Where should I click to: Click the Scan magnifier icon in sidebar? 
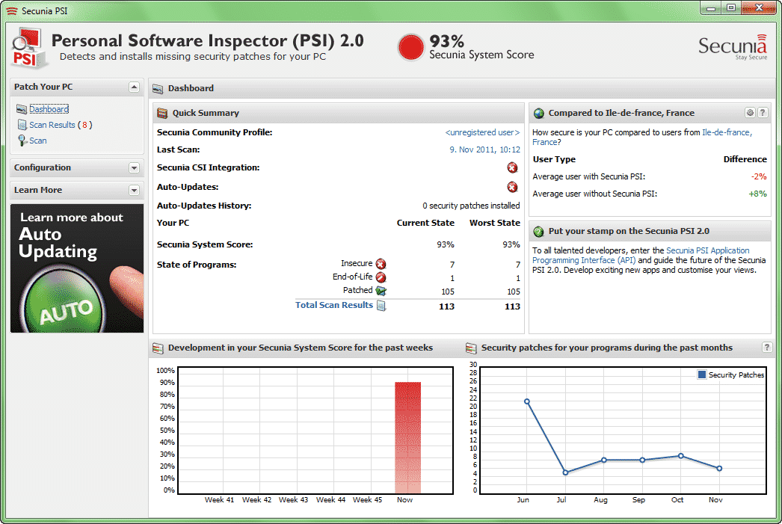click(22, 141)
